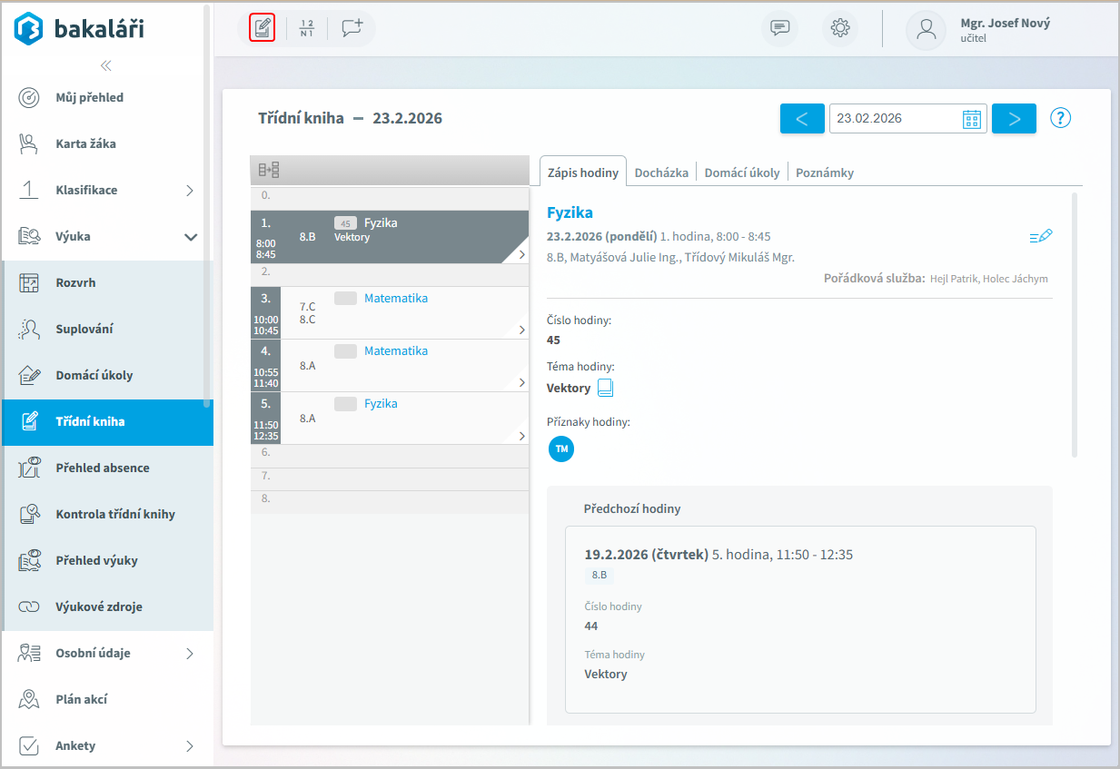Viewport: 1120px width, 769px height.
Task: Open settings gear icon in header
Action: click(x=840, y=28)
